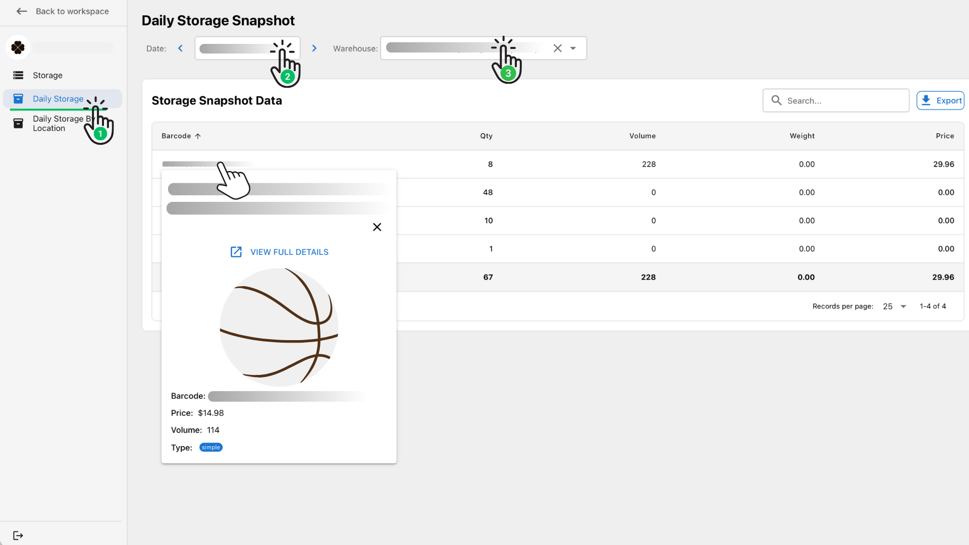
Task: Click the log out icon at the bottom
Action: click(18, 535)
